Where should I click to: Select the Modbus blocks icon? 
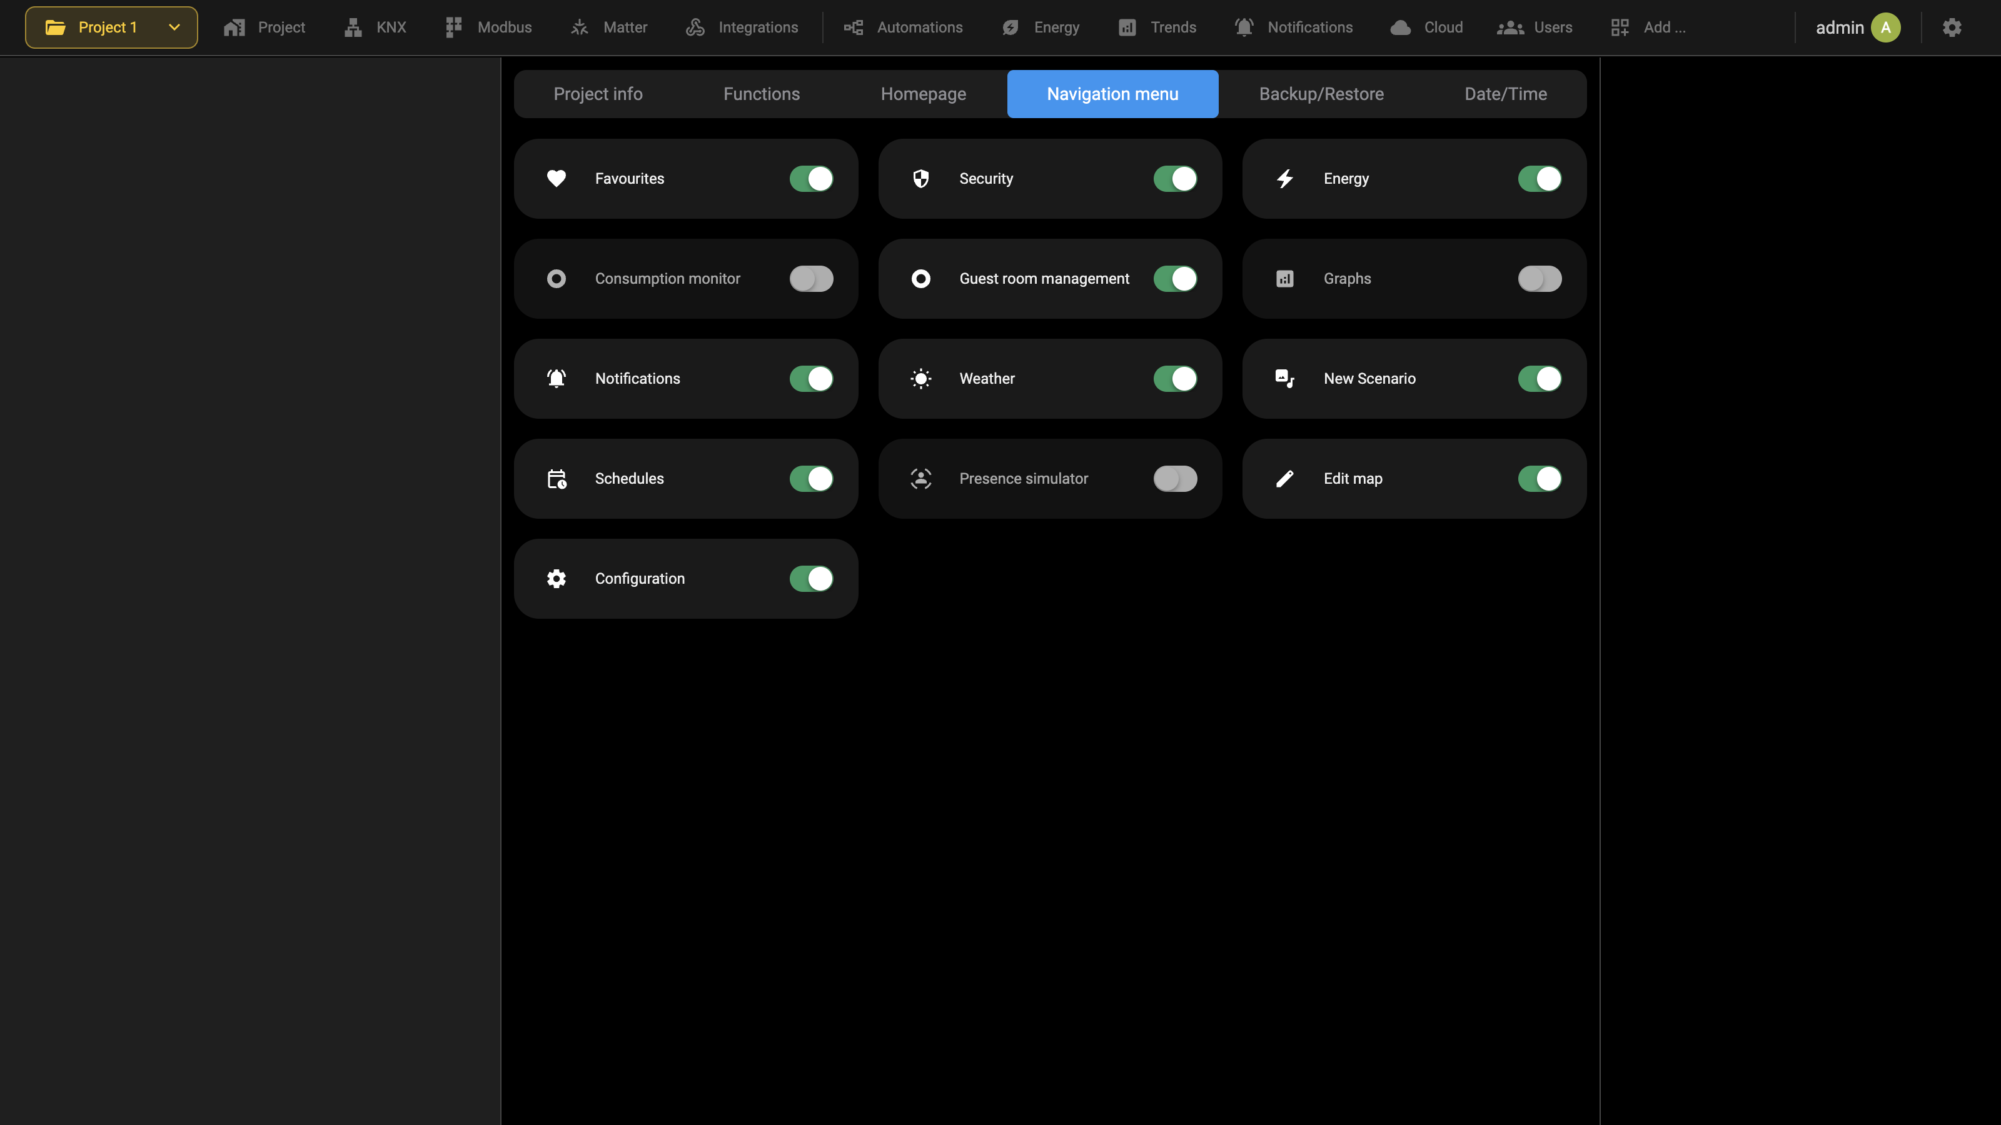(x=455, y=28)
